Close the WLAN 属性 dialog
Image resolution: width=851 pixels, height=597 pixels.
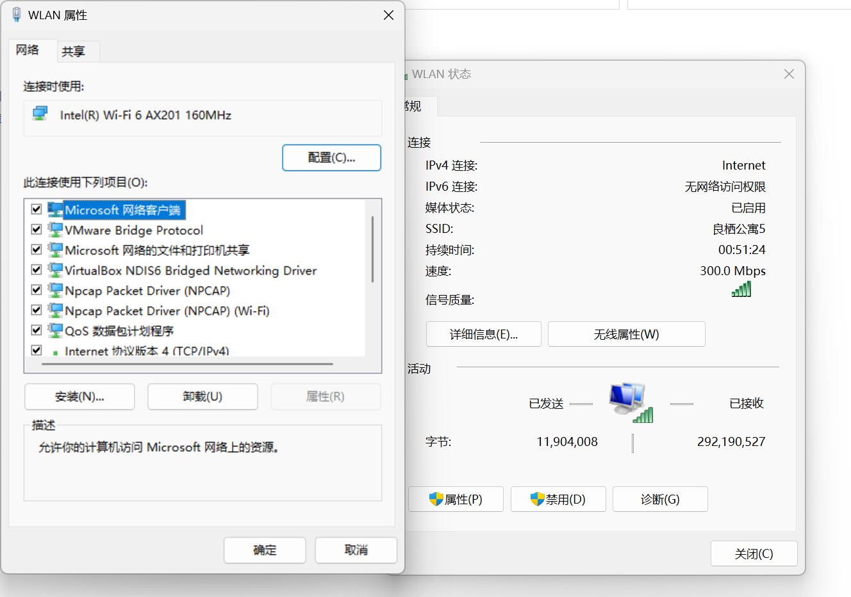tap(388, 15)
